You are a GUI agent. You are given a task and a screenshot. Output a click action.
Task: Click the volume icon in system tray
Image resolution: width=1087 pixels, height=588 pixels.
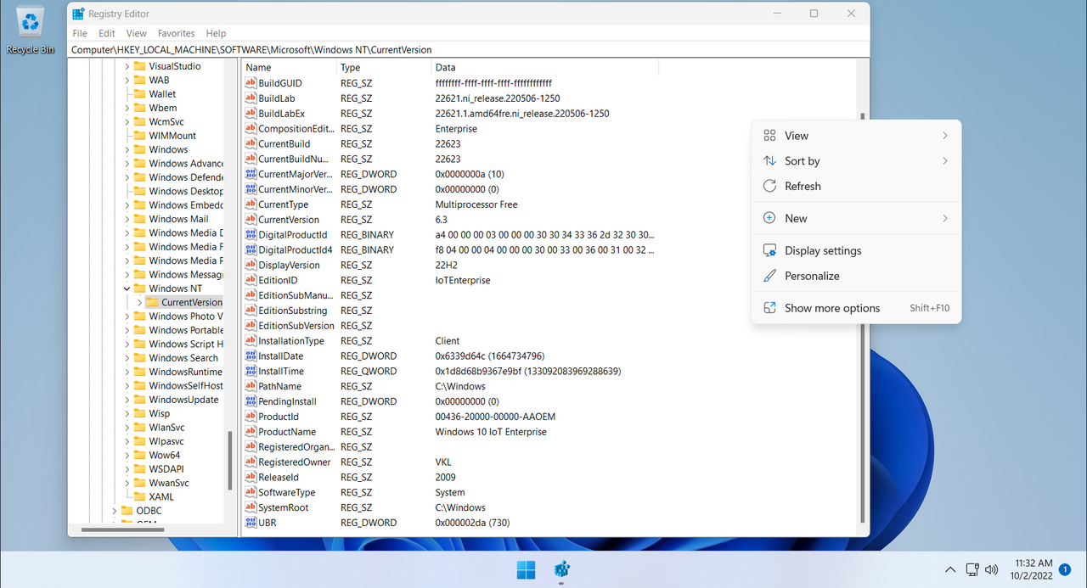coord(991,569)
